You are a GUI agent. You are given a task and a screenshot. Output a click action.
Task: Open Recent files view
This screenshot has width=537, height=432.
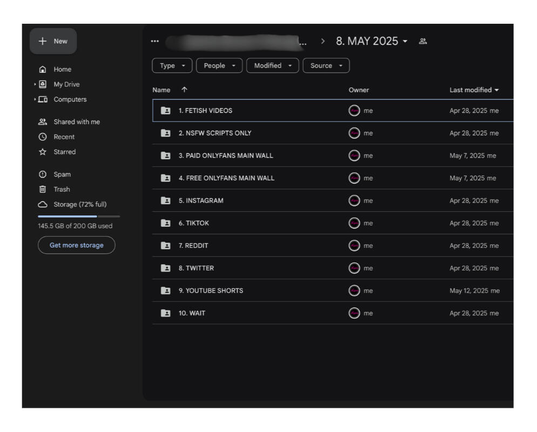coord(64,137)
